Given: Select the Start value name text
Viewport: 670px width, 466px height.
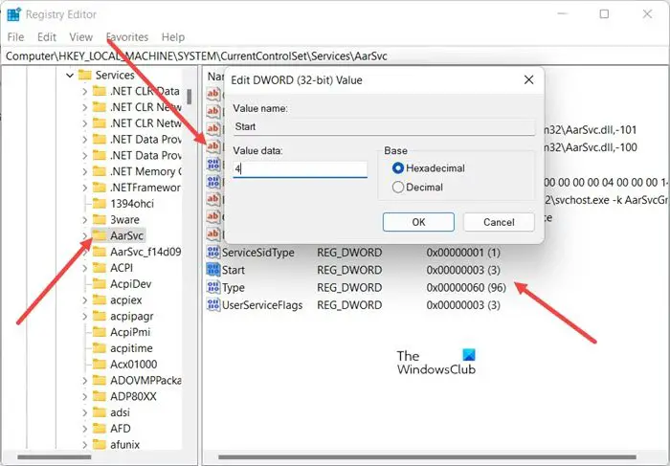Looking at the screenshot, I should pos(234,270).
